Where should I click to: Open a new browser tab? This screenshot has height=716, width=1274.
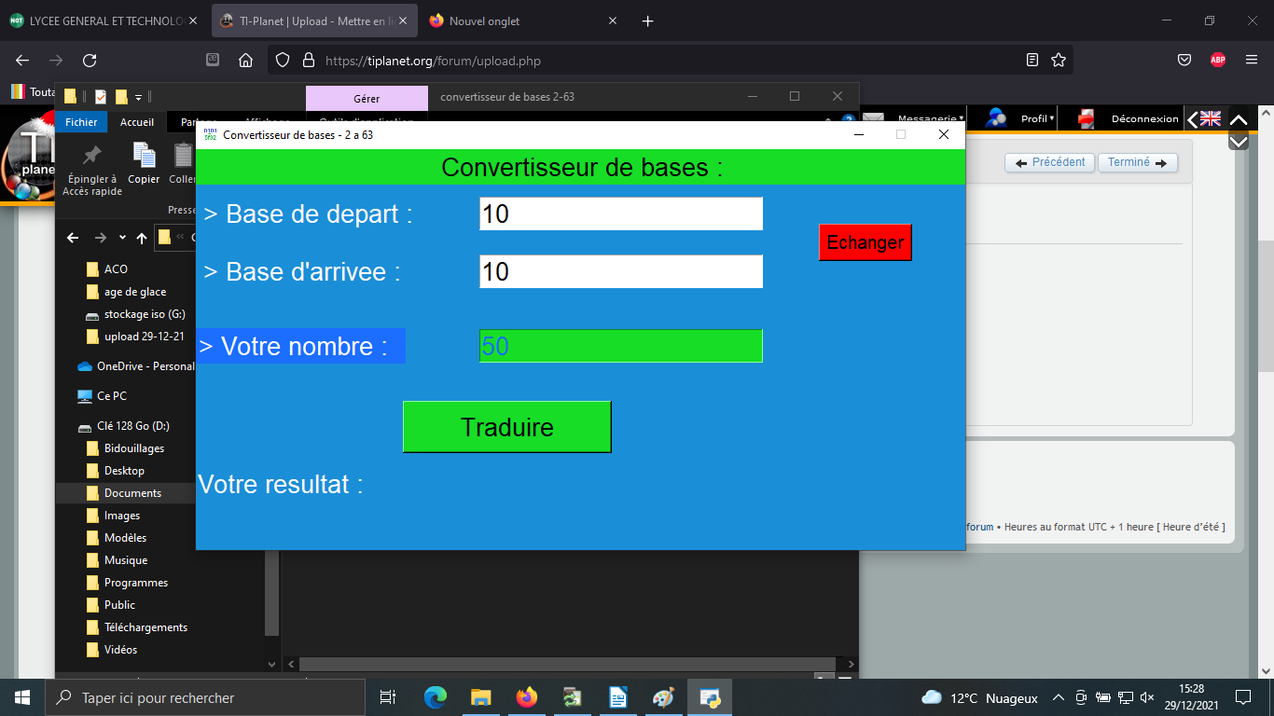648,21
